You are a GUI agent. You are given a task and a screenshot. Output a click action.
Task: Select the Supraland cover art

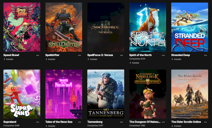(22, 94)
